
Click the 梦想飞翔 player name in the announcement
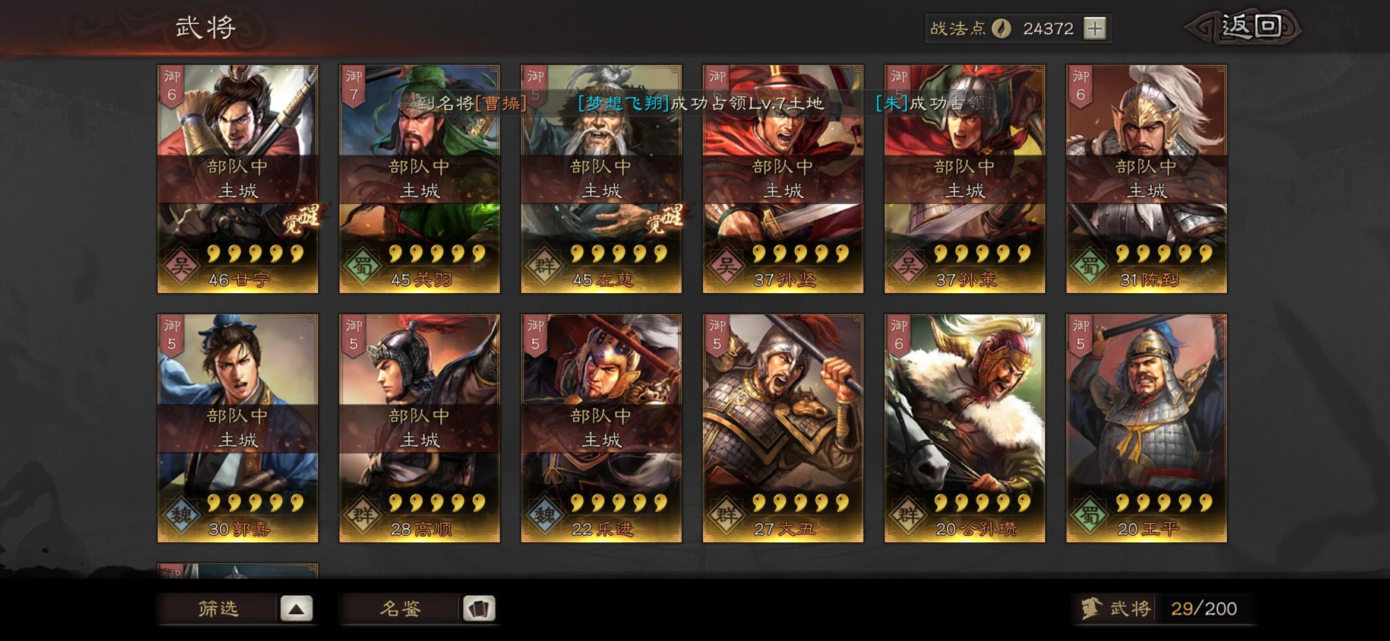624,103
